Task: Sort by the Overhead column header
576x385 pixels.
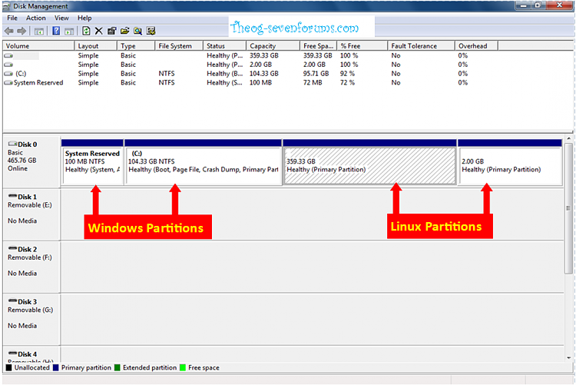Action: click(476, 46)
